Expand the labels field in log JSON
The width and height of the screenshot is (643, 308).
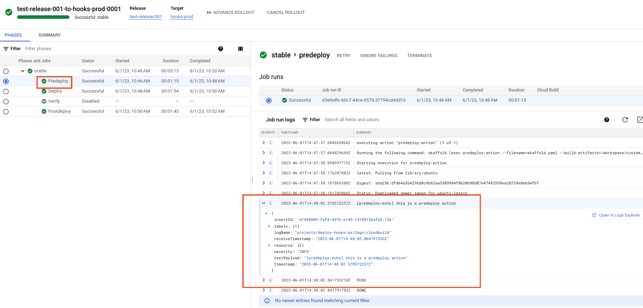269,226
